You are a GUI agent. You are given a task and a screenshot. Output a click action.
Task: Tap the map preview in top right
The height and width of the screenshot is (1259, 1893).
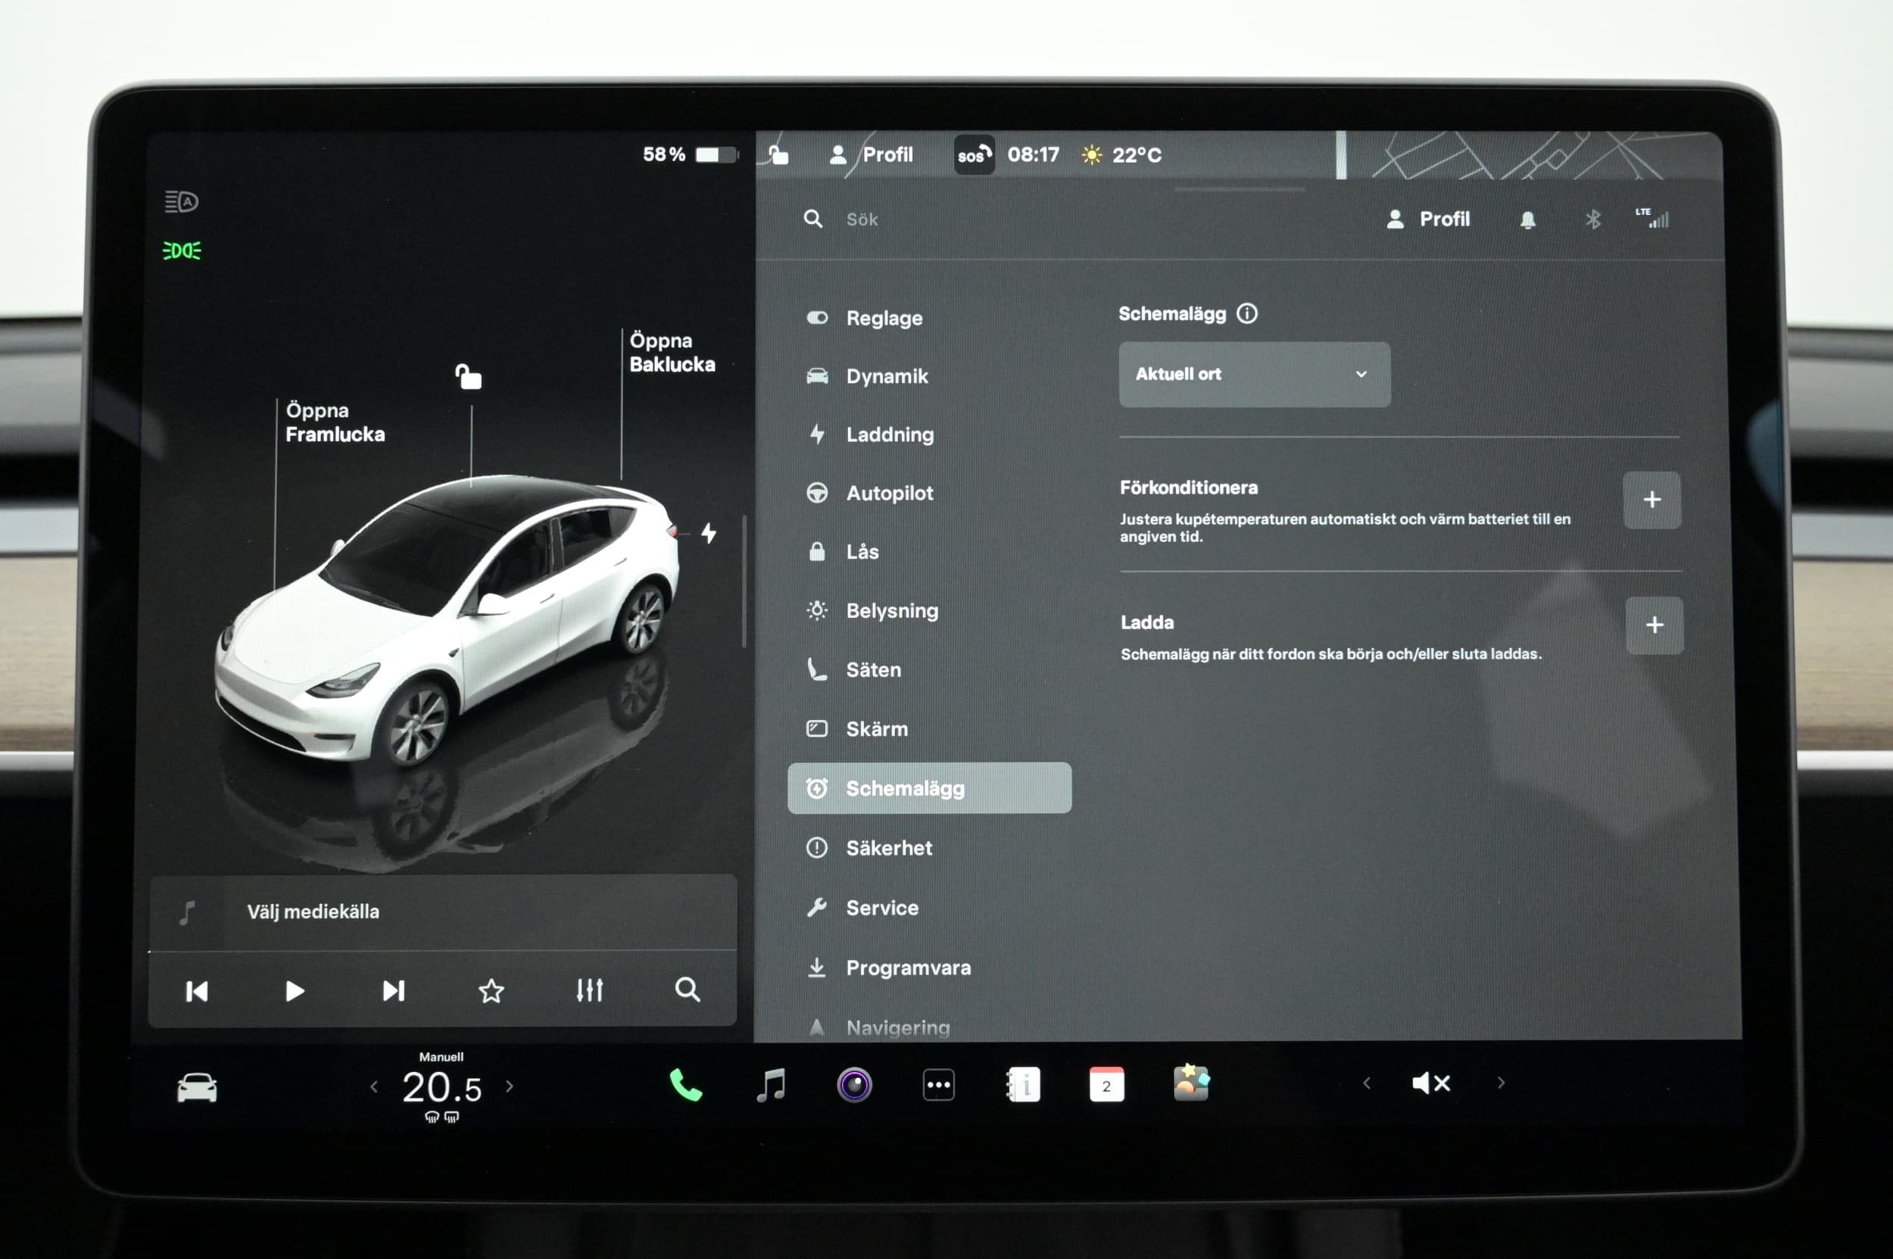[x=1530, y=155]
